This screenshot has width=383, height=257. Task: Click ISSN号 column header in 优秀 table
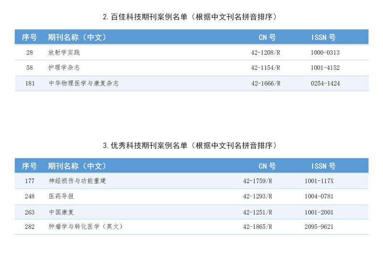323,166
